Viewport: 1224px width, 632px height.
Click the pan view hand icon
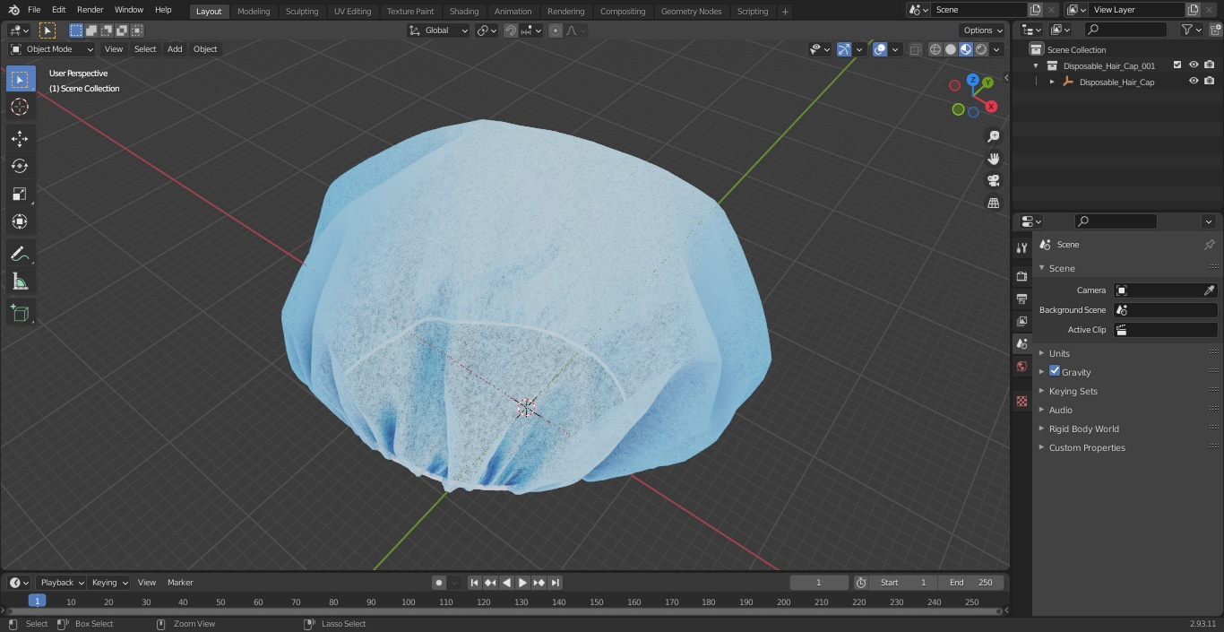click(x=994, y=159)
